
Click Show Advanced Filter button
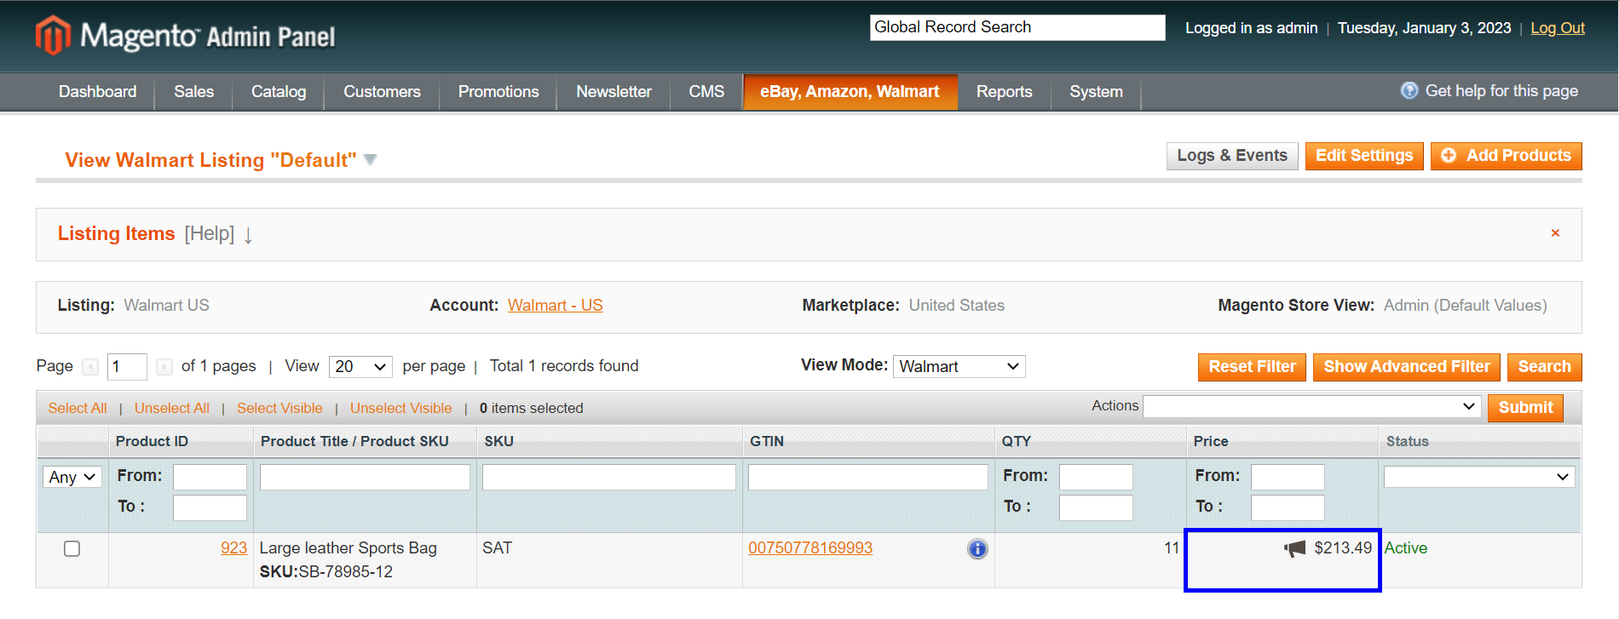pyautogui.click(x=1407, y=367)
